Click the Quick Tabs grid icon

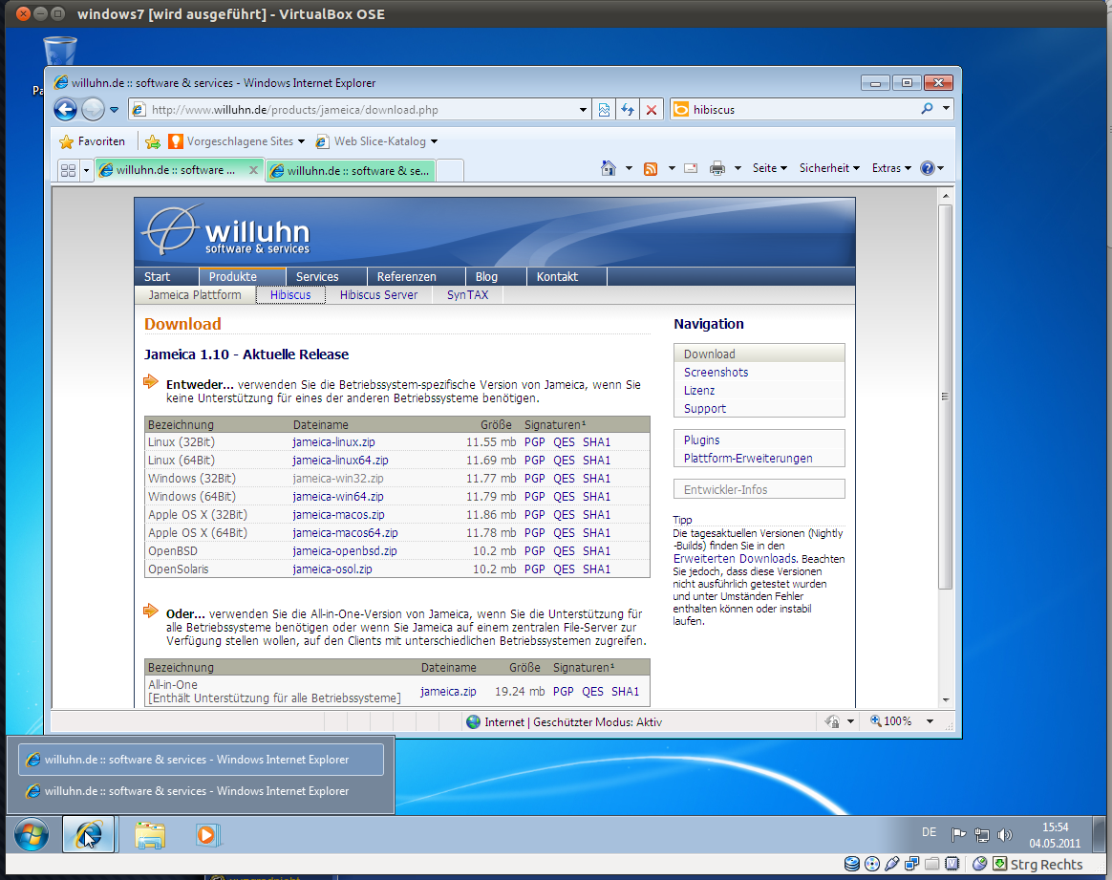(68, 170)
